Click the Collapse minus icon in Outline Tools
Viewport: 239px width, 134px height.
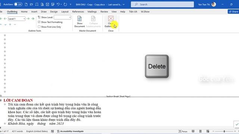coord(15,24)
